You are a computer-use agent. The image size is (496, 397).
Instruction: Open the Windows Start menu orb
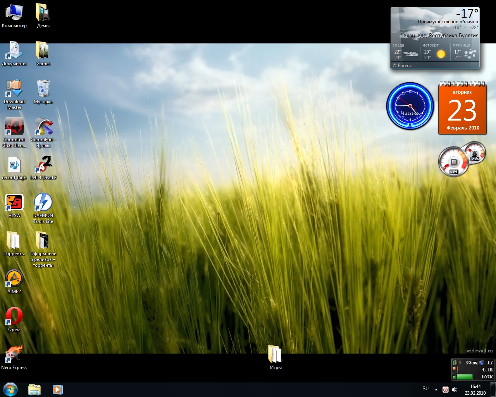coord(10,389)
